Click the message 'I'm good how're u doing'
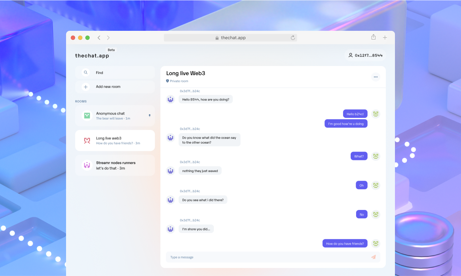This screenshot has height=276, width=461. tap(346, 124)
